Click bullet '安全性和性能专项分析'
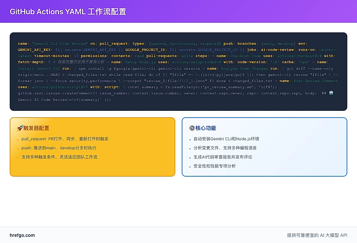Image resolution: width=357 pixels, height=243 pixels. coord(215,166)
